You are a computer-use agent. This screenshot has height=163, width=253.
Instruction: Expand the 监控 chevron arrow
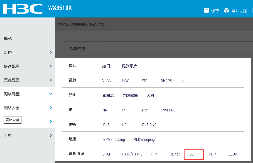click(x=51, y=52)
